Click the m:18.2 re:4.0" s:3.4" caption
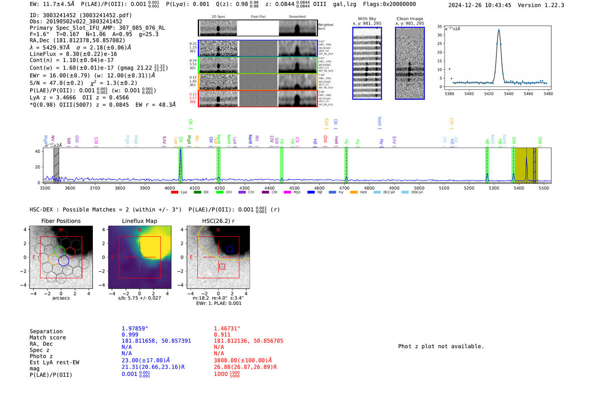 [x=218, y=298]
